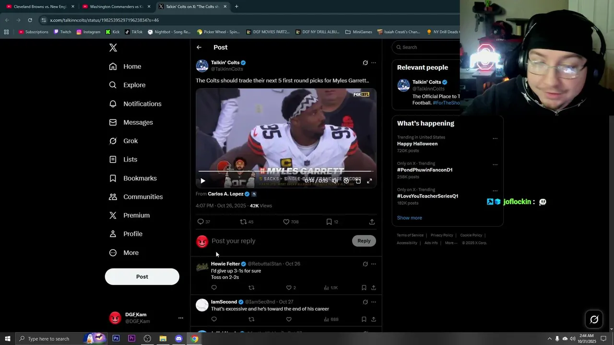Bookmark Howie Felter's reply
This screenshot has width=614, height=345.
pos(364,287)
